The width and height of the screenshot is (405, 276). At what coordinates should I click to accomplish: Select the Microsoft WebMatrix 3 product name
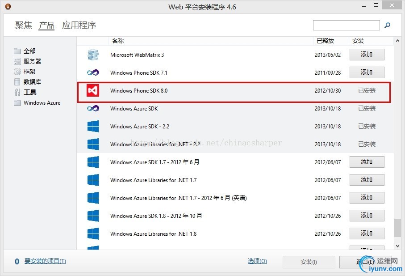(137, 55)
